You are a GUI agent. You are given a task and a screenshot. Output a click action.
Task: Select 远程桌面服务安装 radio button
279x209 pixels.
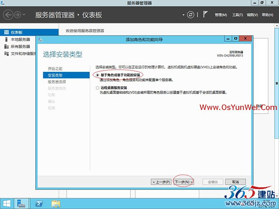(x=98, y=88)
